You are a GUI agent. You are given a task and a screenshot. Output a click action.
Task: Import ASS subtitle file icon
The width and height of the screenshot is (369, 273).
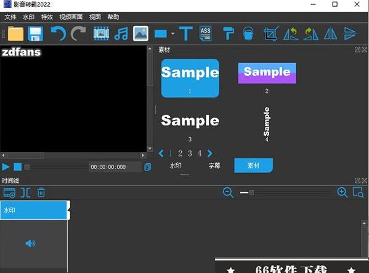205,34
